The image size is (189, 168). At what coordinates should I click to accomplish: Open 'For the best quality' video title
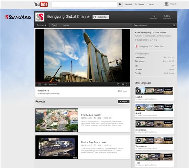(91, 115)
